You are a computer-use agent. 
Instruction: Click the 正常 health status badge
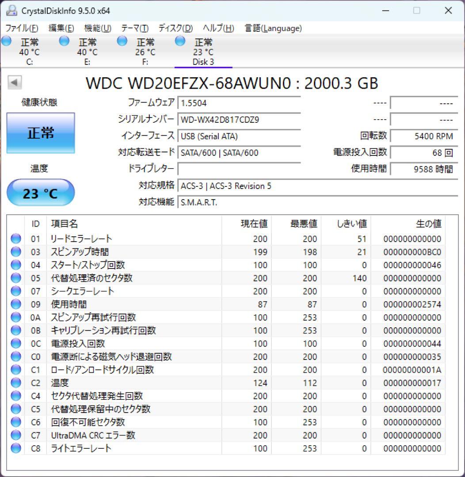click(41, 132)
